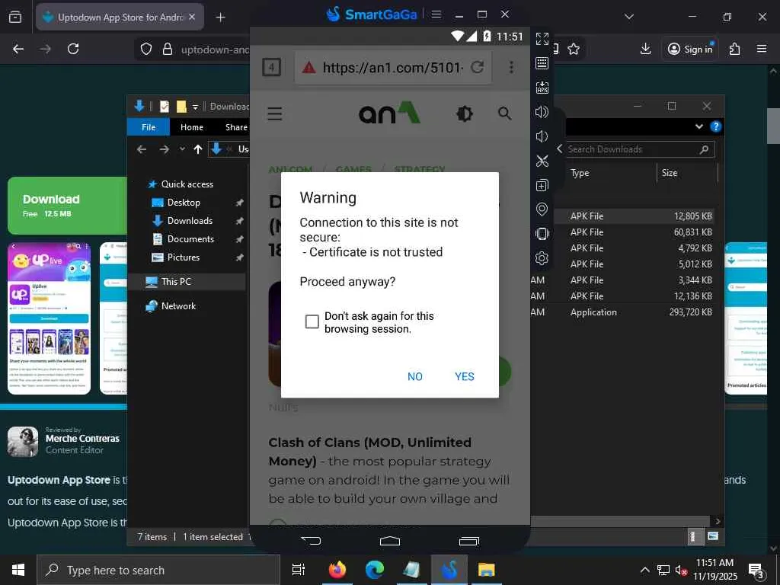Select the APK File row of 60,831 KB
780x585 pixels.
click(622, 232)
